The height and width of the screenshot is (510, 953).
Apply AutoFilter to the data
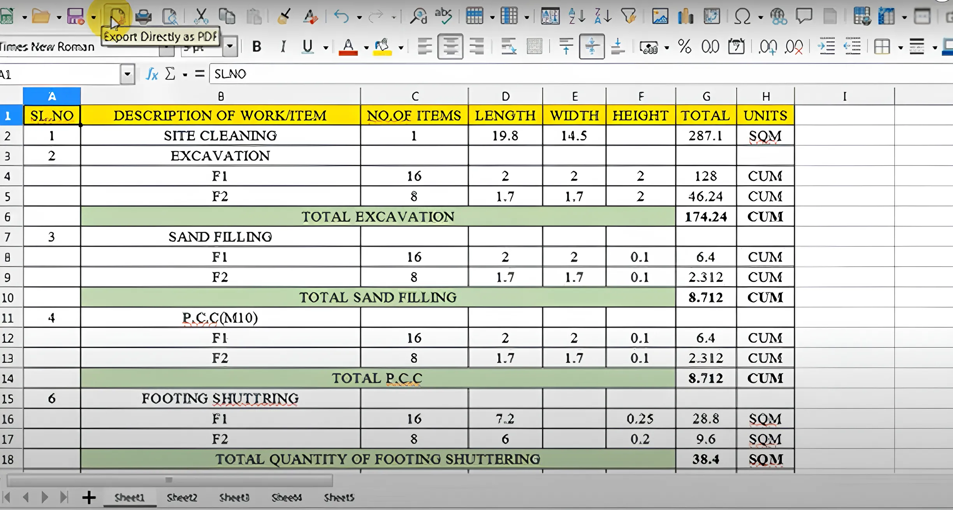point(629,16)
